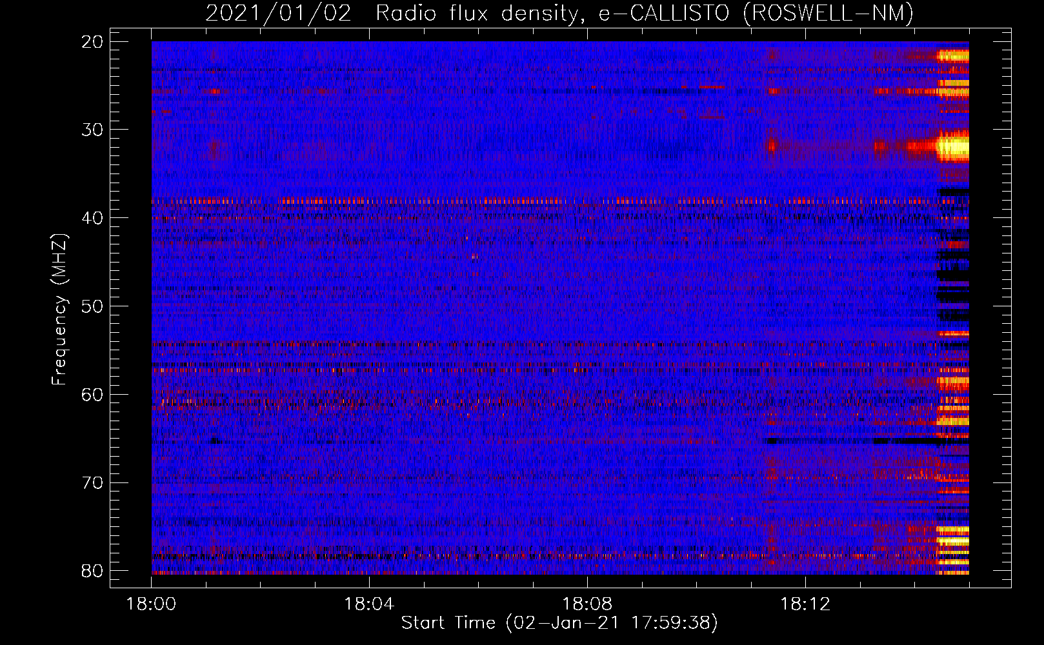Click the 50 frequency tick label
The width and height of the screenshot is (1044, 645).
92,306
